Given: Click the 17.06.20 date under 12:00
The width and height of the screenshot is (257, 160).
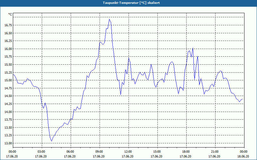Looking at the screenshot, I should click(128, 156).
